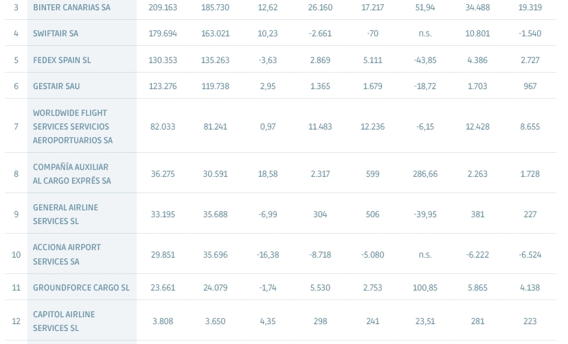Click rank number 10 cell
Image resolution: width=568 pixels, height=344 pixels.
pyautogui.click(x=16, y=255)
